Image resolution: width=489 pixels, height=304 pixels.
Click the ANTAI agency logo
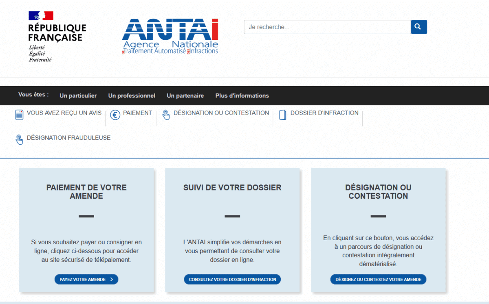coord(170,36)
